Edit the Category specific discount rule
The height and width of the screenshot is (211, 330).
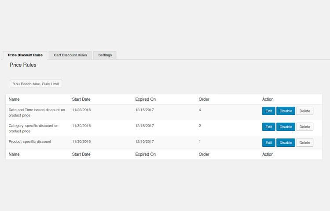[x=268, y=127]
